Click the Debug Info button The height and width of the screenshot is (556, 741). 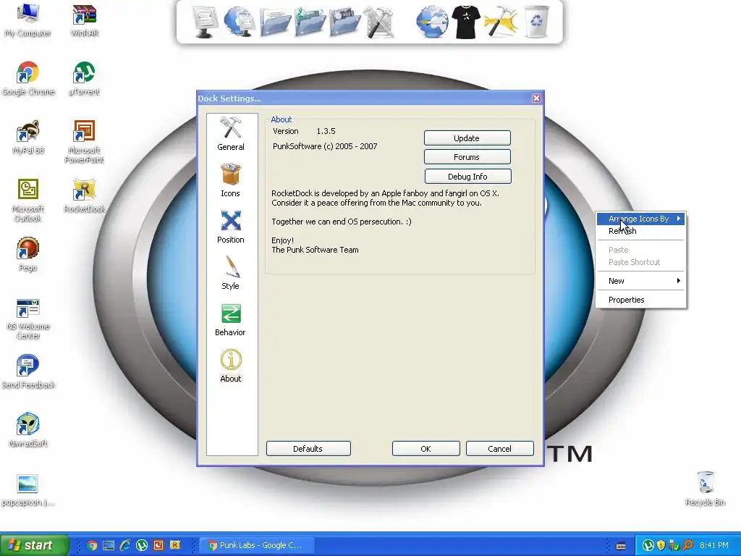(467, 177)
